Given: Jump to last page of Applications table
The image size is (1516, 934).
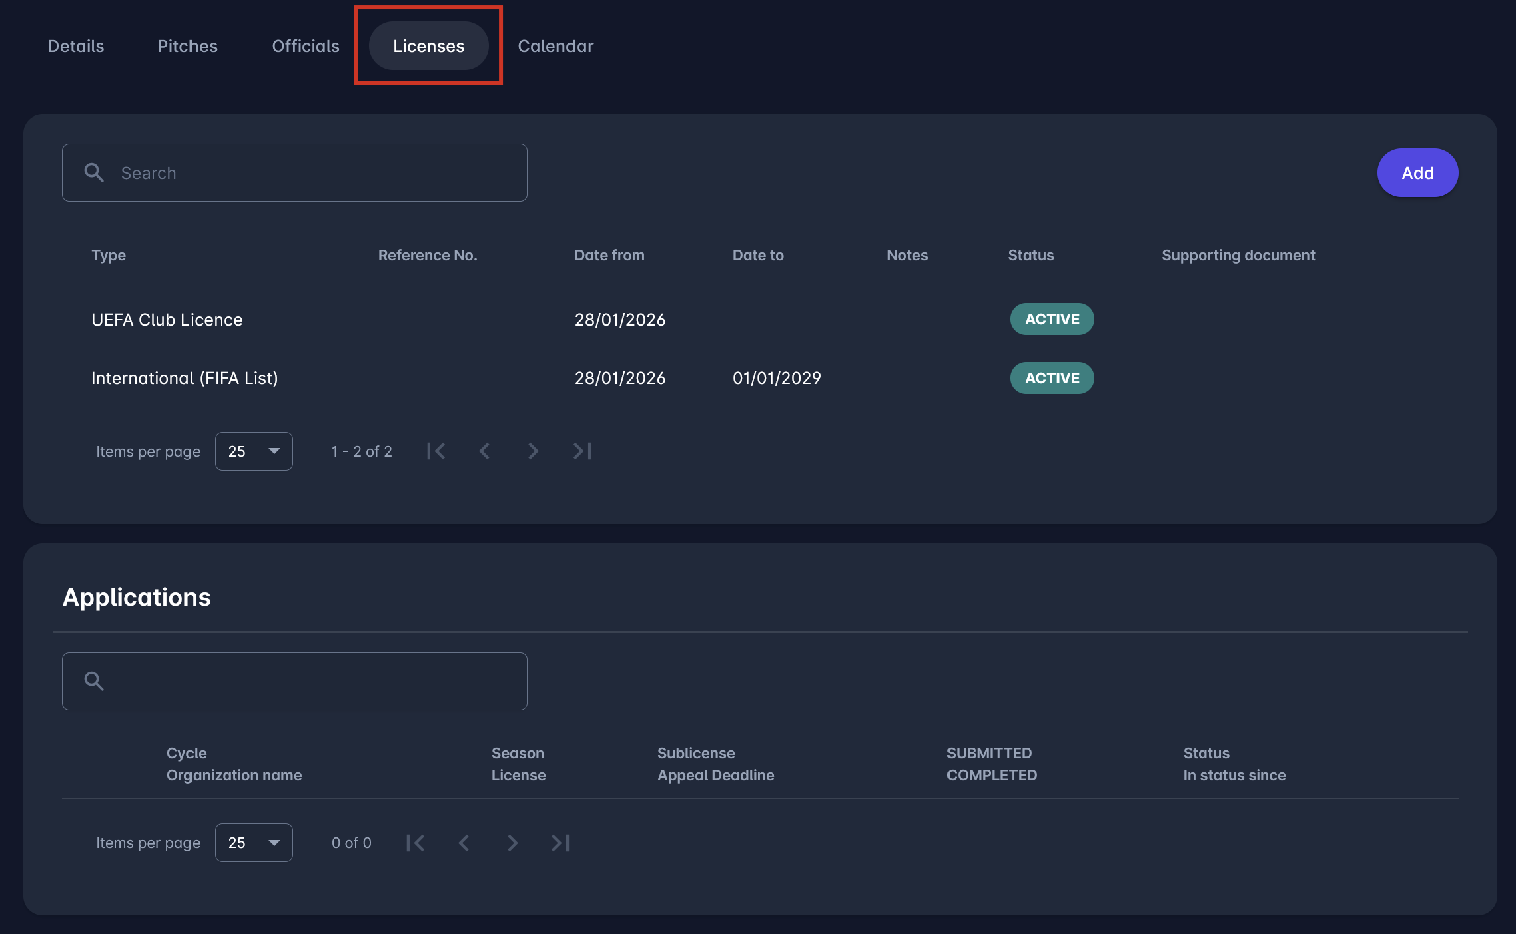Looking at the screenshot, I should (560, 843).
